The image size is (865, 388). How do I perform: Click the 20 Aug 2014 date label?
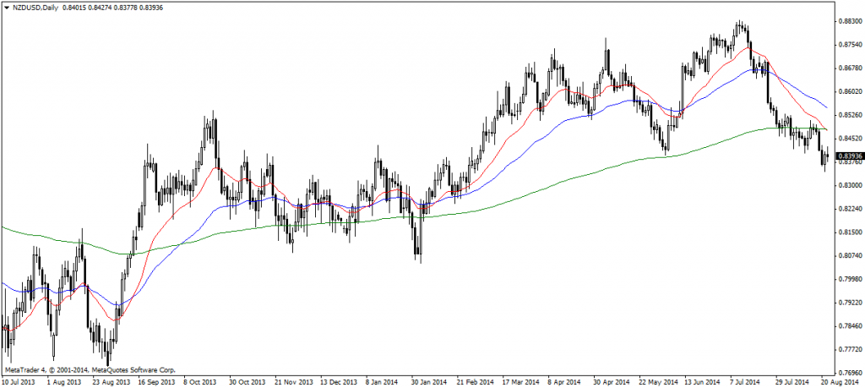(840, 382)
